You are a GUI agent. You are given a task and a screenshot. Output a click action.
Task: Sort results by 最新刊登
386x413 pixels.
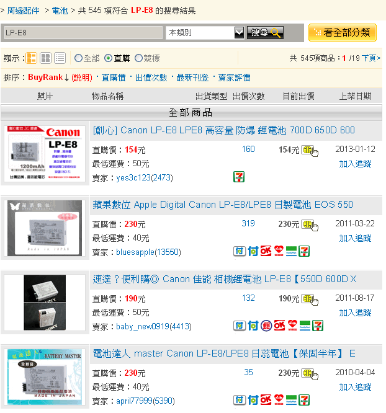pos(192,78)
